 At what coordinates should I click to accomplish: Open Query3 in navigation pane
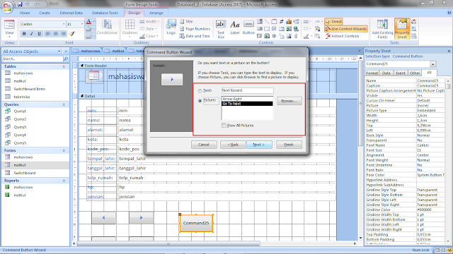pos(20,127)
